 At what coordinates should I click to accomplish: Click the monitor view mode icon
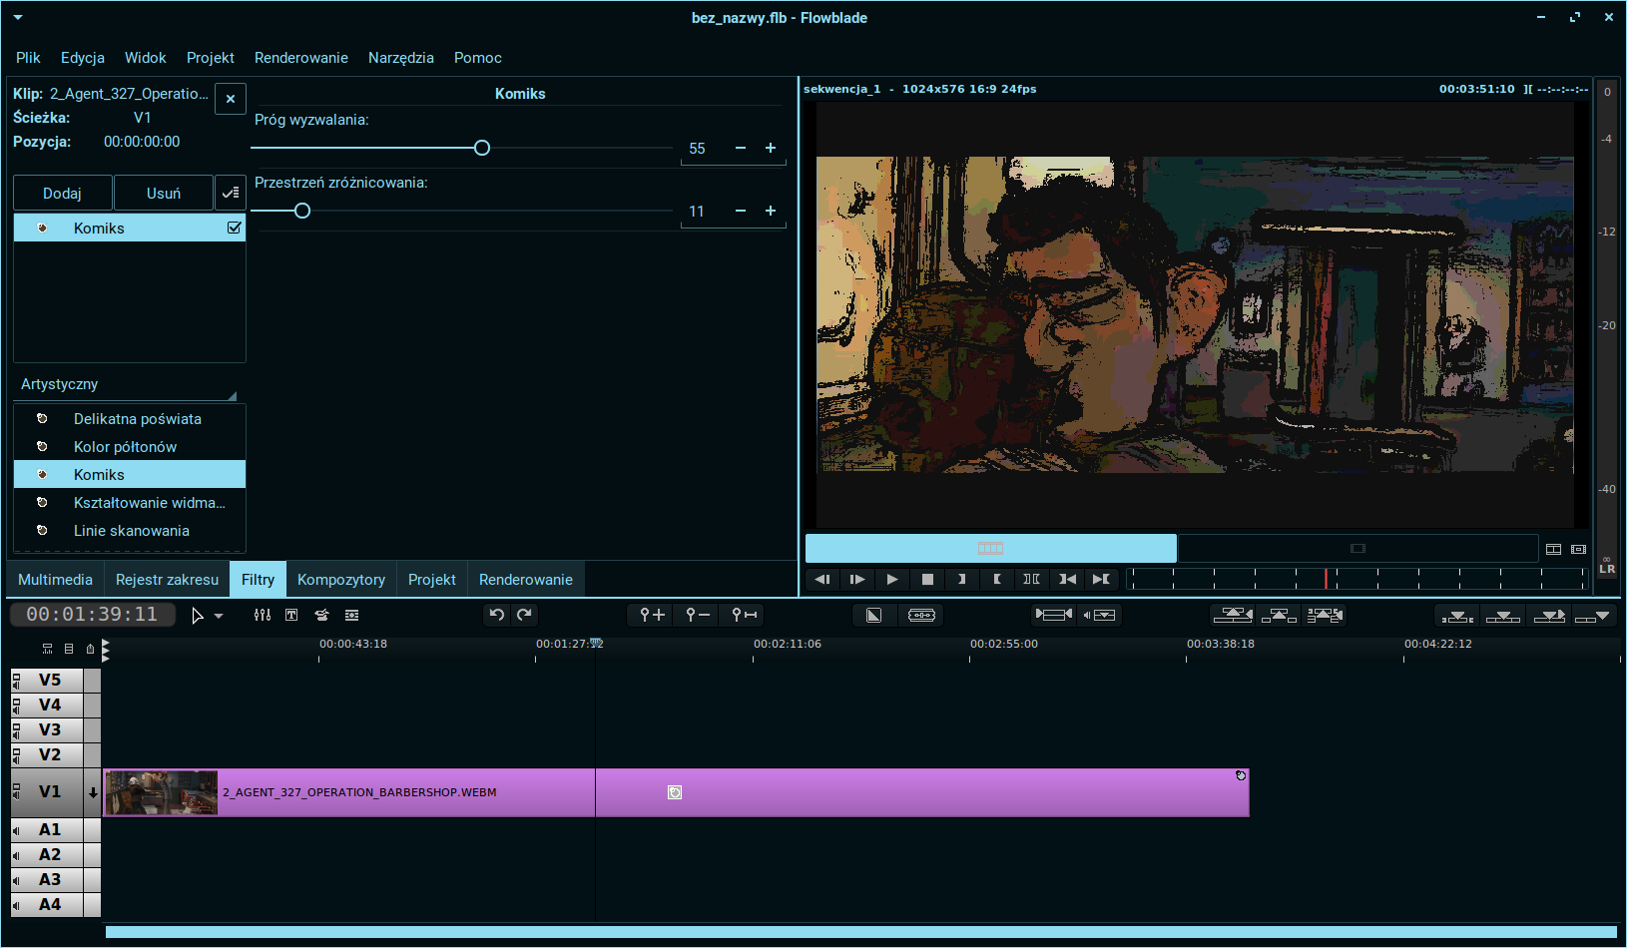(x=1553, y=549)
